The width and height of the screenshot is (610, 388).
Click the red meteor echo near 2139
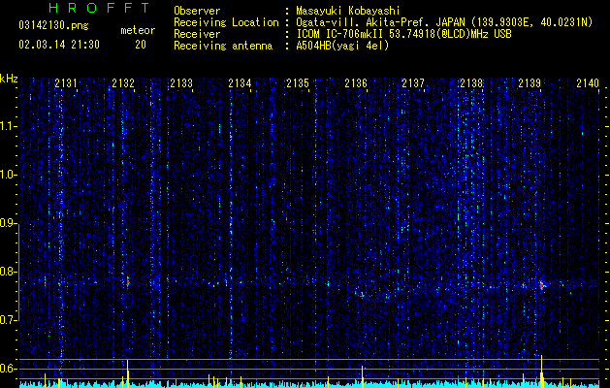point(541,285)
